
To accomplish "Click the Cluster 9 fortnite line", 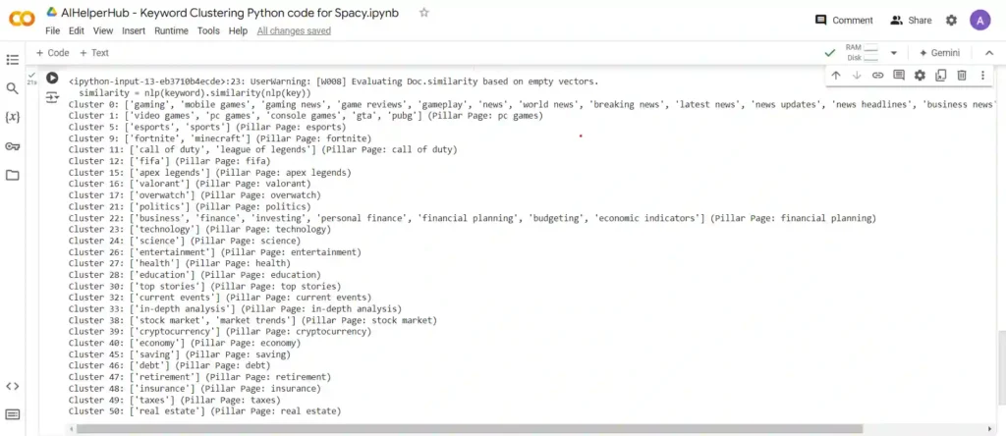I will pos(219,137).
